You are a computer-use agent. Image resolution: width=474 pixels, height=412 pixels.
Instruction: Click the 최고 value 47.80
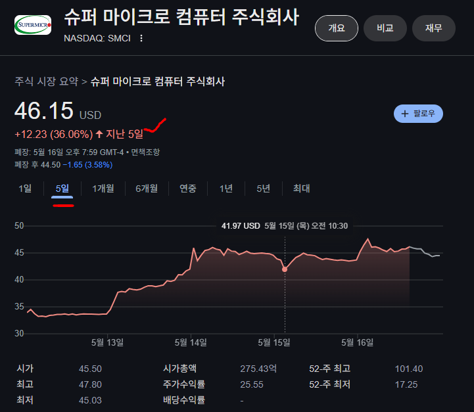90,384
